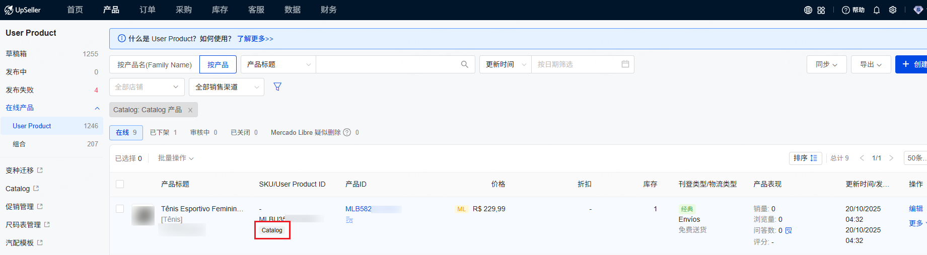Open the 订单 top menu
Screen dimensions: 927x255
point(148,10)
